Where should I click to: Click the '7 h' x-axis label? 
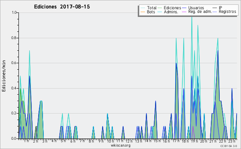pyautogui.click(x=82, y=141)
